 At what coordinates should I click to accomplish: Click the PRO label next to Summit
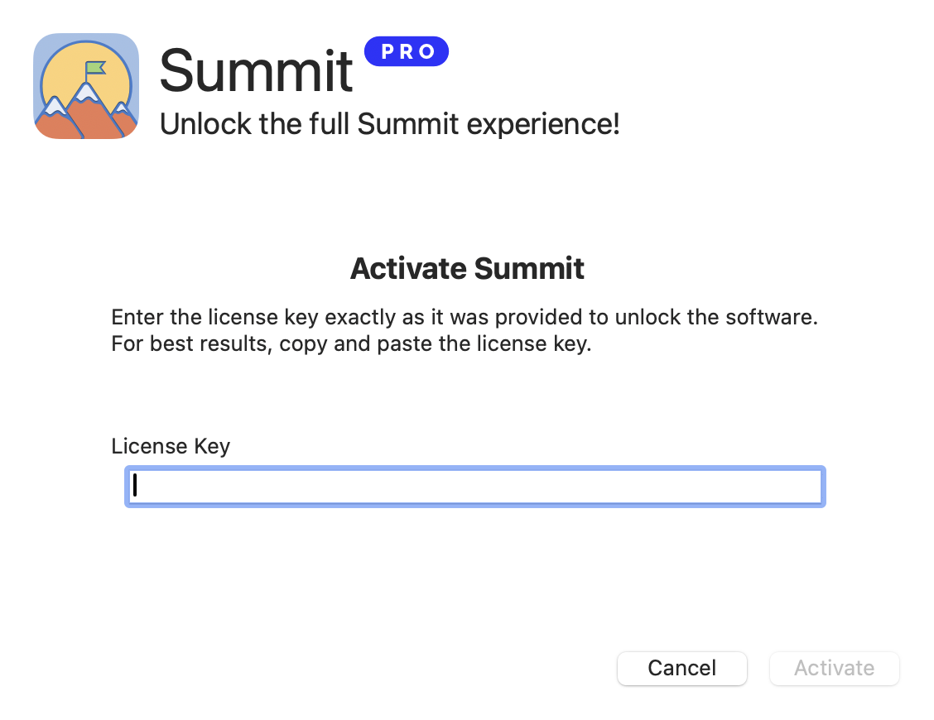pyautogui.click(x=406, y=50)
